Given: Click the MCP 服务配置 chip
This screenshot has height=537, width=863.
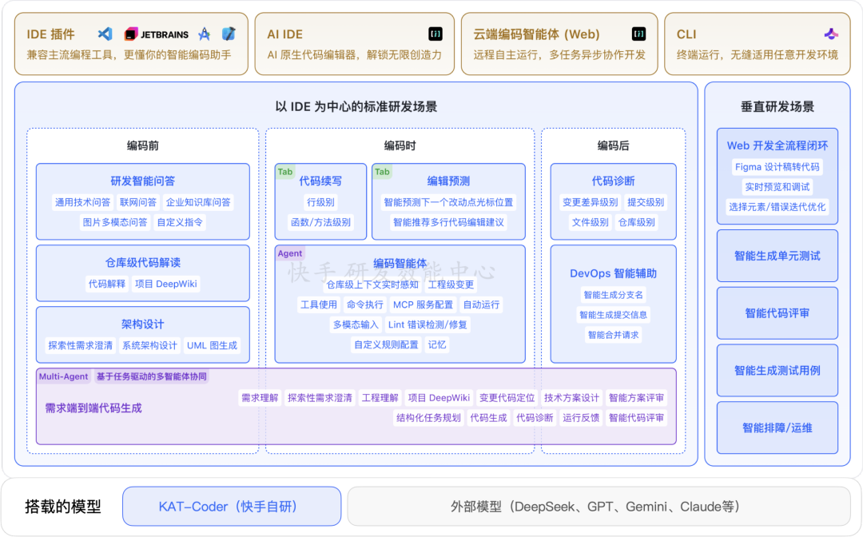Looking at the screenshot, I should [x=423, y=304].
